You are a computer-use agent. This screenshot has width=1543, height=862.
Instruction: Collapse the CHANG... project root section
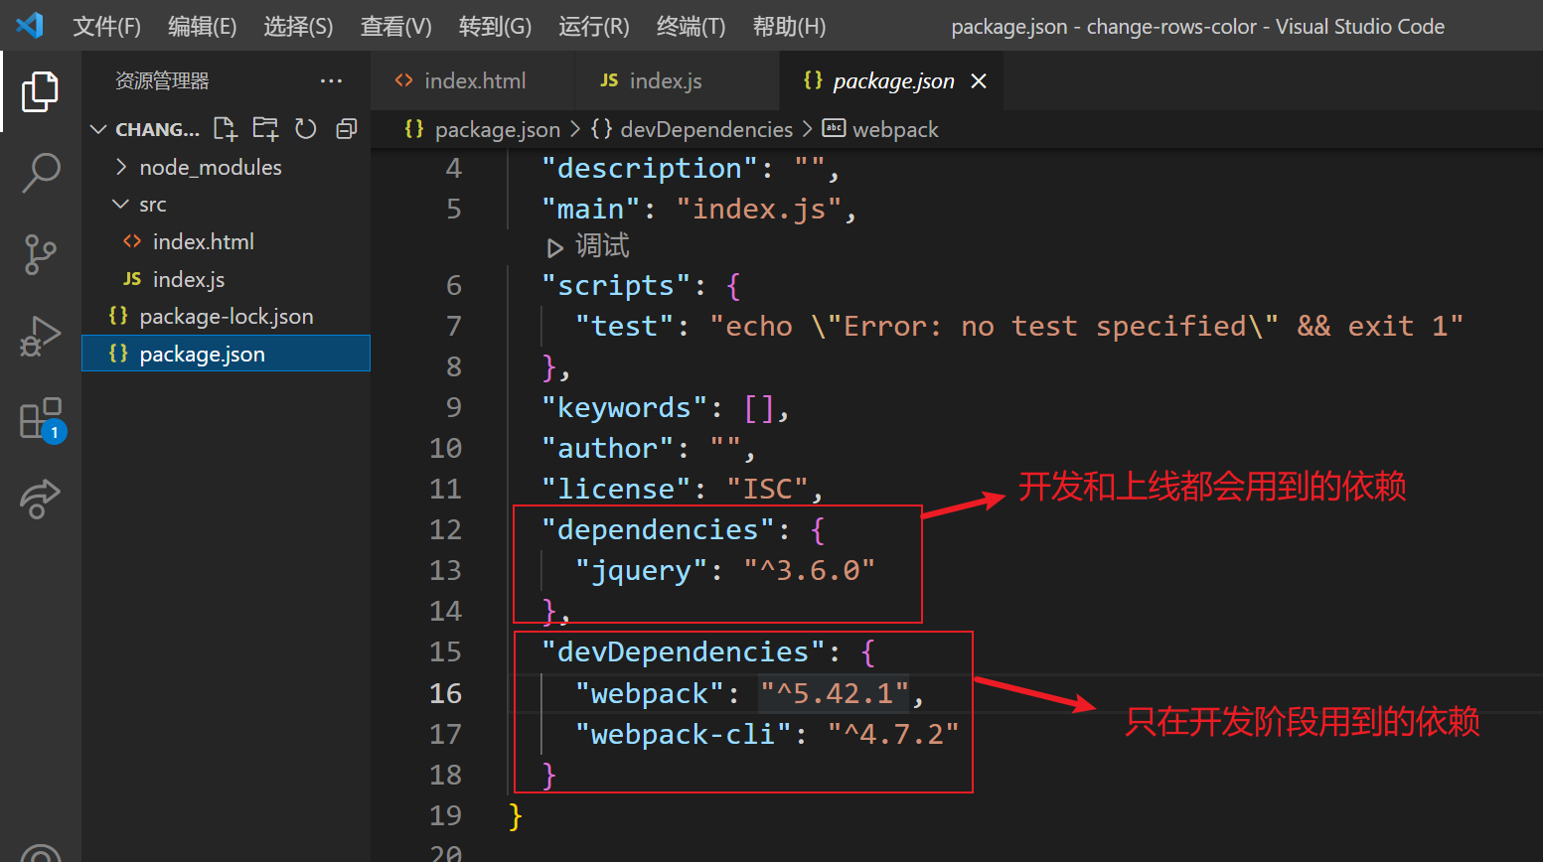pos(145,129)
